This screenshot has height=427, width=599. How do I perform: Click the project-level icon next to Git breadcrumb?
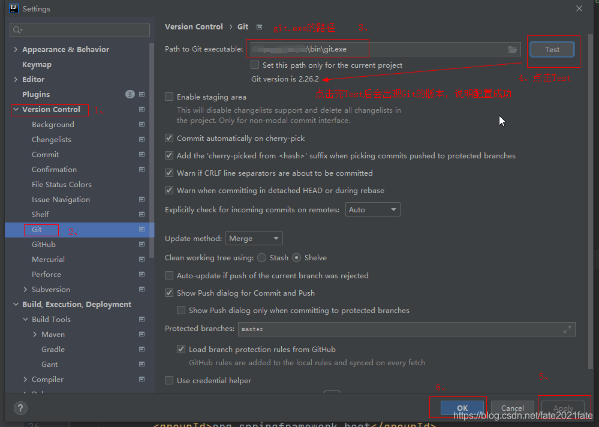pyautogui.click(x=260, y=27)
